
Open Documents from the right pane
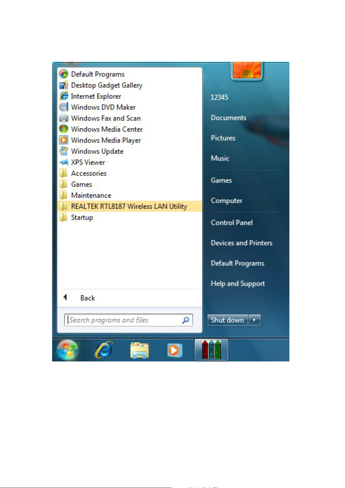click(229, 118)
